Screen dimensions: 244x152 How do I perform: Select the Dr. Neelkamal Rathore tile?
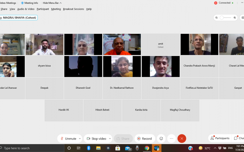click(122, 88)
